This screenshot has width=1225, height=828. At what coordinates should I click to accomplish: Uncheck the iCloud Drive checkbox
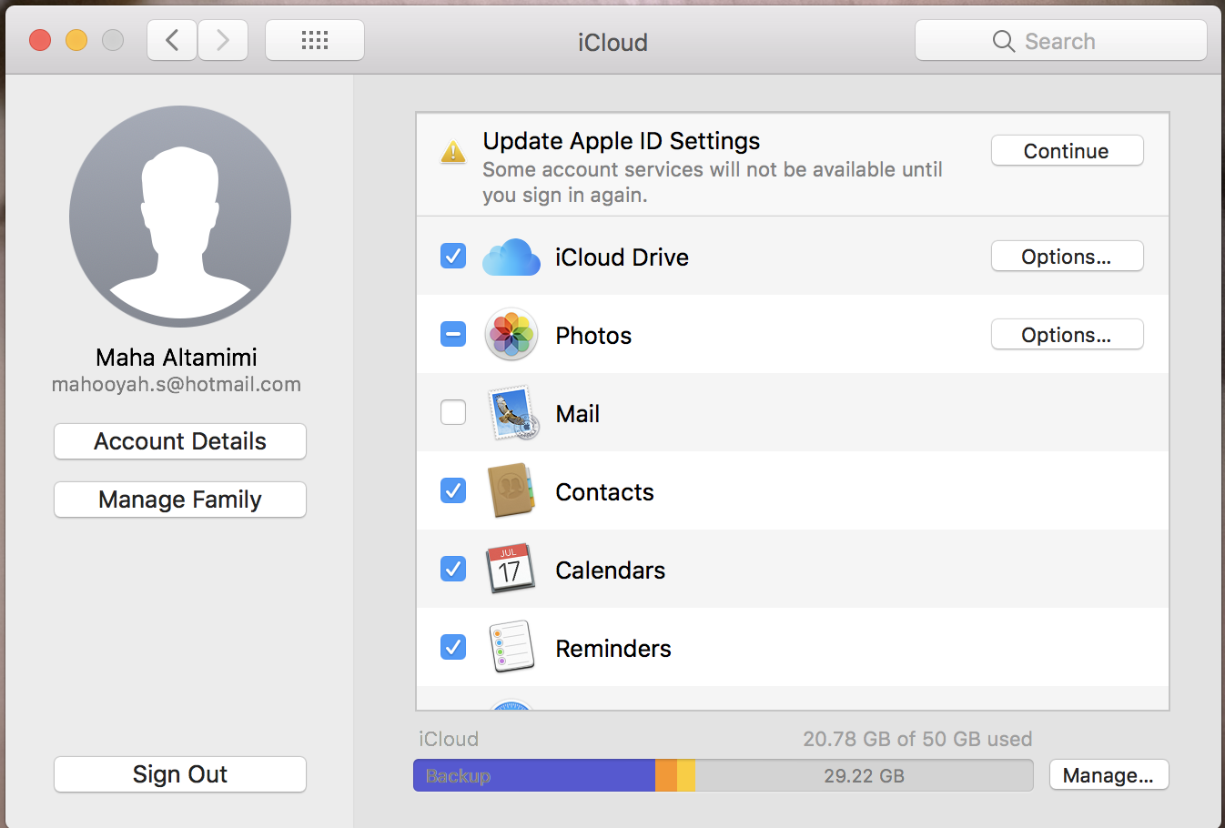(x=453, y=256)
